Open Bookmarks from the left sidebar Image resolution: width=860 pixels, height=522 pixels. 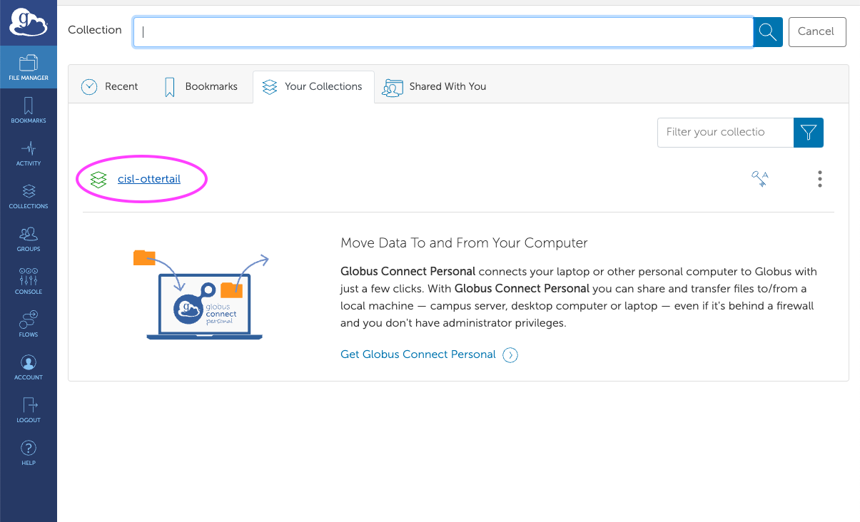click(x=29, y=110)
